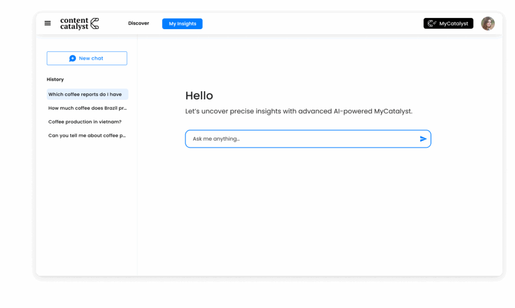Click the content catalyst logo text

coord(74,24)
